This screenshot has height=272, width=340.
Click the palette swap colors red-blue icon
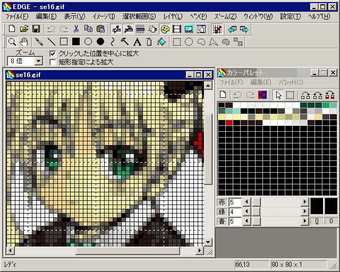point(262,95)
